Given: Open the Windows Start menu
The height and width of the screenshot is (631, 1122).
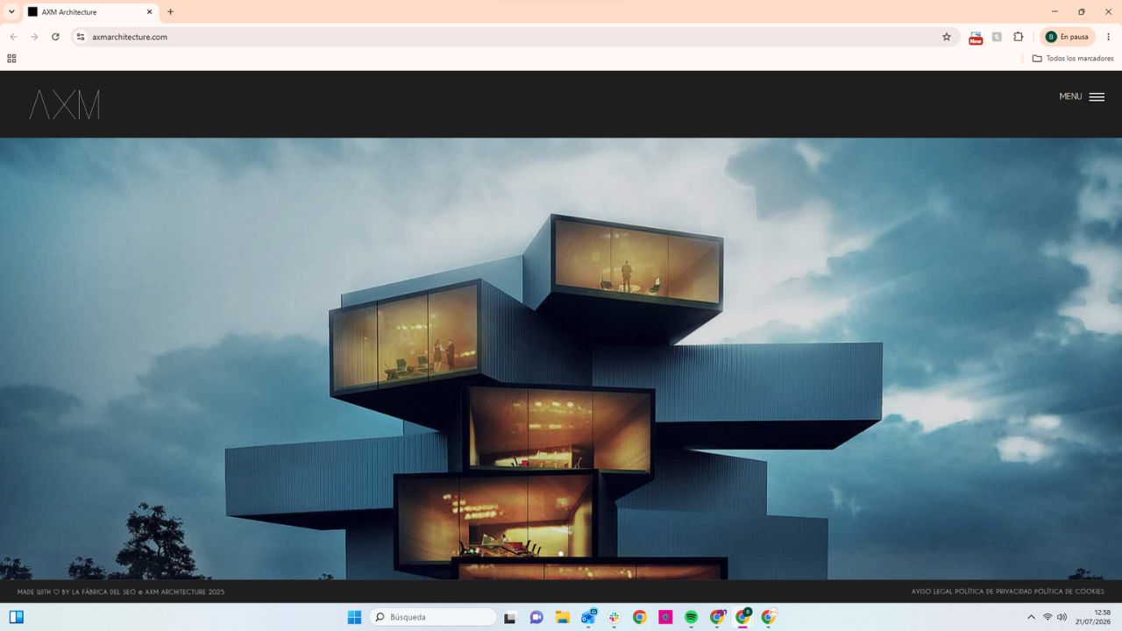Looking at the screenshot, I should (x=354, y=617).
